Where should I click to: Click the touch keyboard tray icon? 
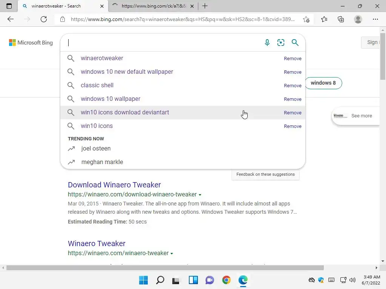click(331, 280)
